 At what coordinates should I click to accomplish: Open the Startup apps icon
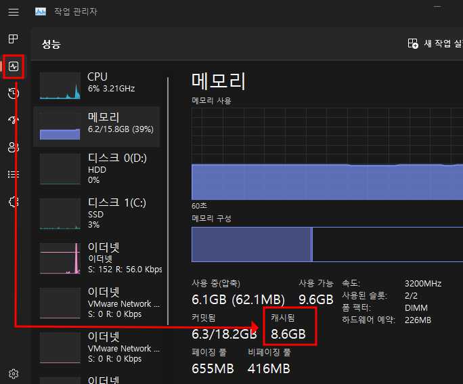coord(14,119)
